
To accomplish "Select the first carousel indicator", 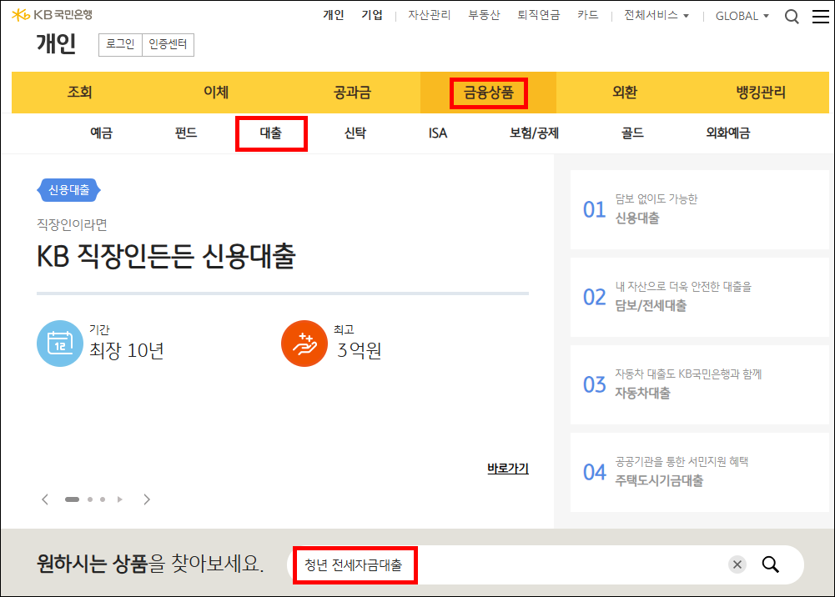I will coord(72,499).
